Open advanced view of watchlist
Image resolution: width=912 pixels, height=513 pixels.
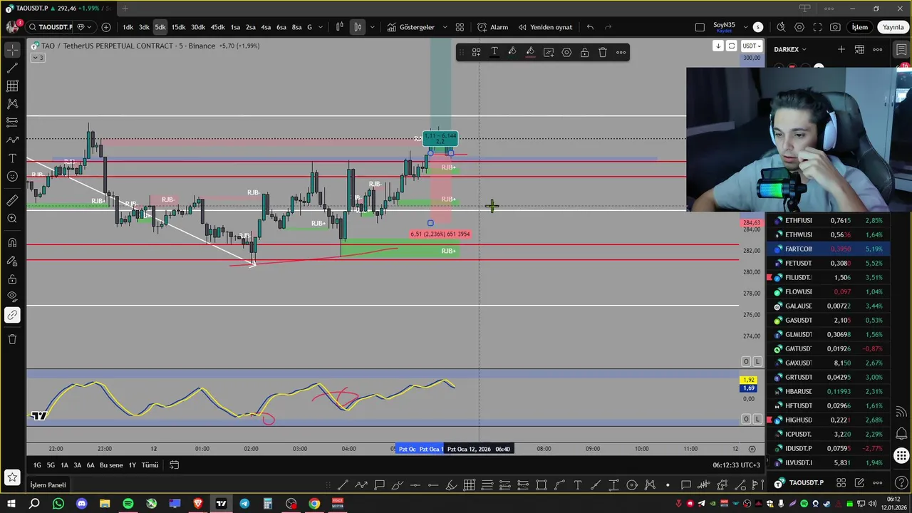click(x=859, y=49)
